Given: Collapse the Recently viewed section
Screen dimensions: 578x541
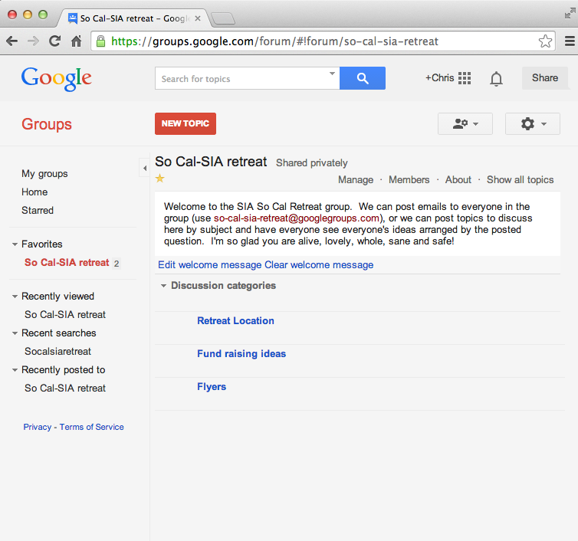Looking at the screenshot, I should click(15, 297).
